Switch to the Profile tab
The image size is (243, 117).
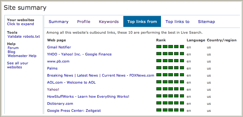(84, 21)
